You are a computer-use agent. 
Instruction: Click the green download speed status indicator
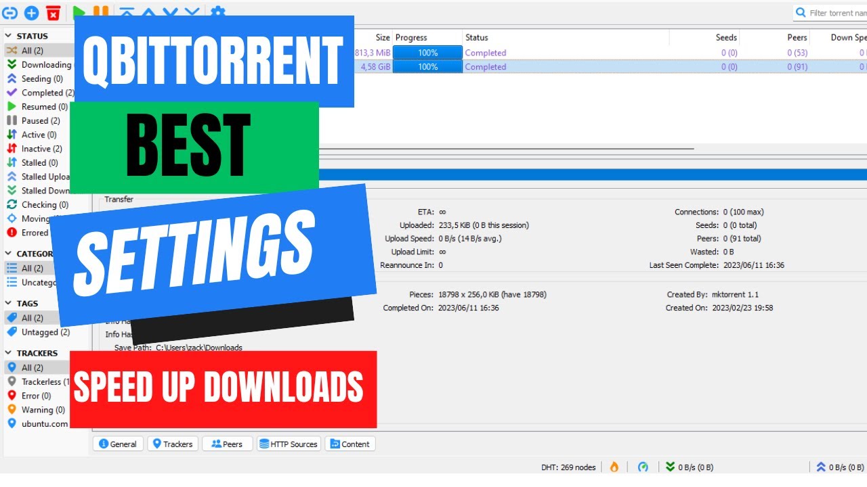pos(690,467)
